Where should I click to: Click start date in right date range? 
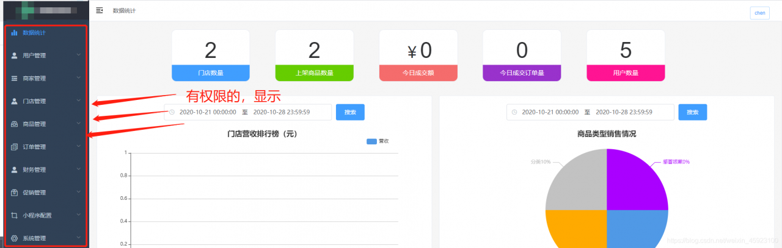pyautogui.click(x=550, y=112)
